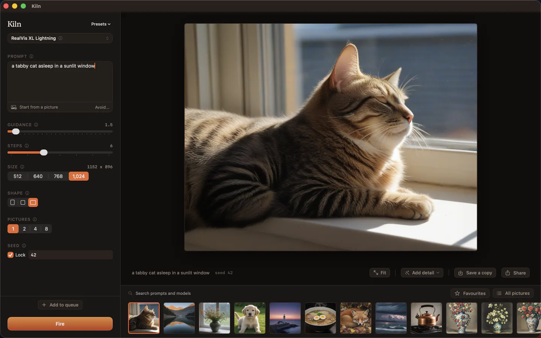Click the Steps slider handle
This screenshot has height=338, width=541.
(x=44, y=152)
